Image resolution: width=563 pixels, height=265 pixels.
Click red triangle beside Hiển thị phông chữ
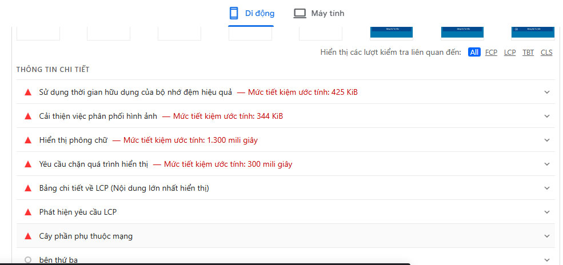[x=28, y=140]
